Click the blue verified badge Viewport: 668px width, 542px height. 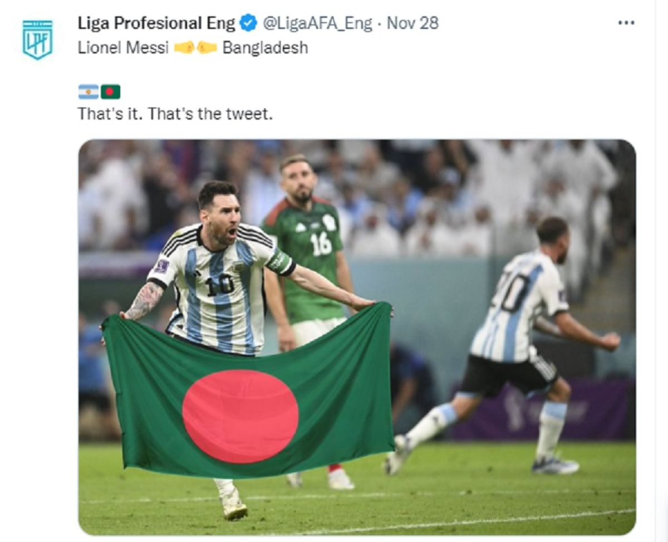[x=248, y=23]
